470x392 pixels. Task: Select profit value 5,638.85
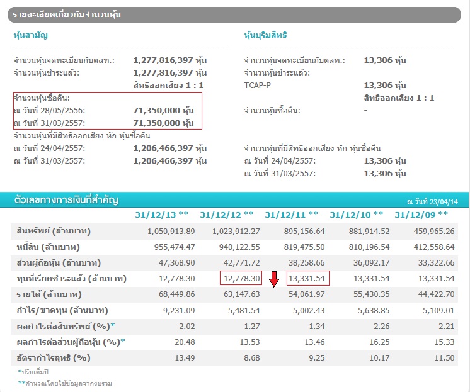(374, 311)
